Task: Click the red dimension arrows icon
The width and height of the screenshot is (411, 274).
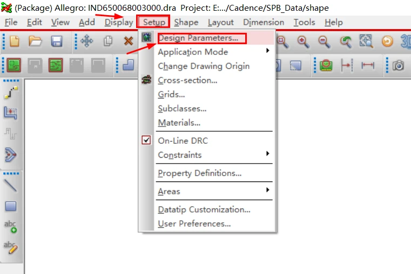Action: point(367,65)
